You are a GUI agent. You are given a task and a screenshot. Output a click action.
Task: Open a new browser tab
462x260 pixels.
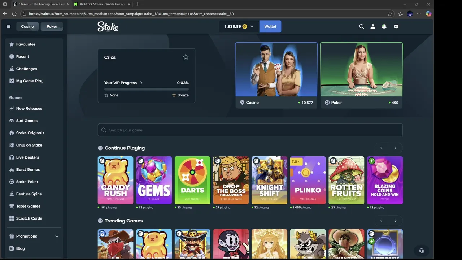[138, 4]
